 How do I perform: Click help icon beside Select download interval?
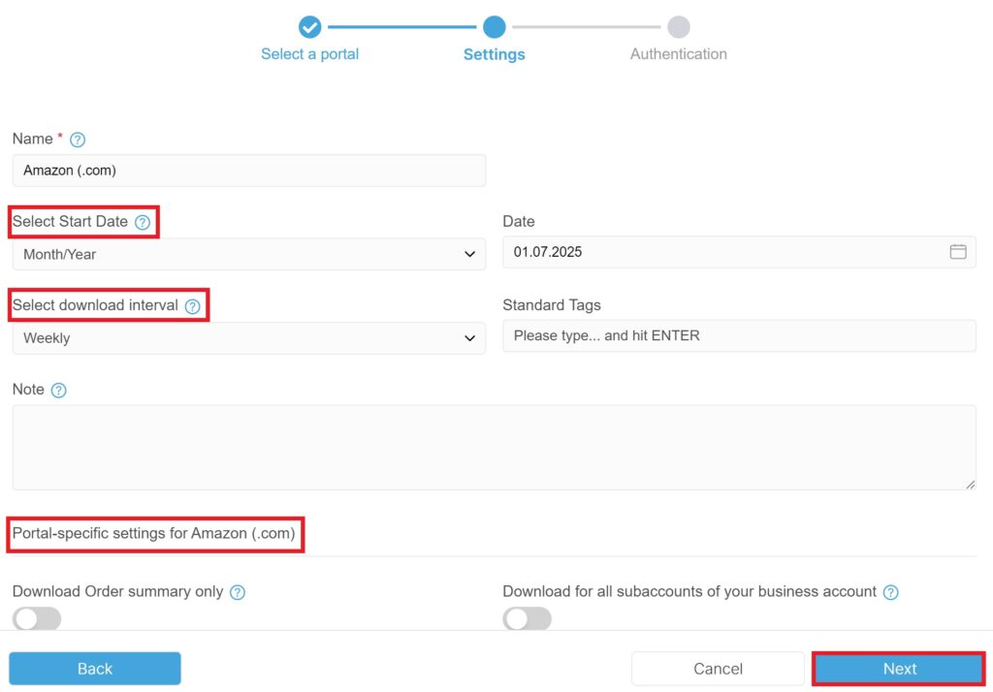click(x=193, y=306)
